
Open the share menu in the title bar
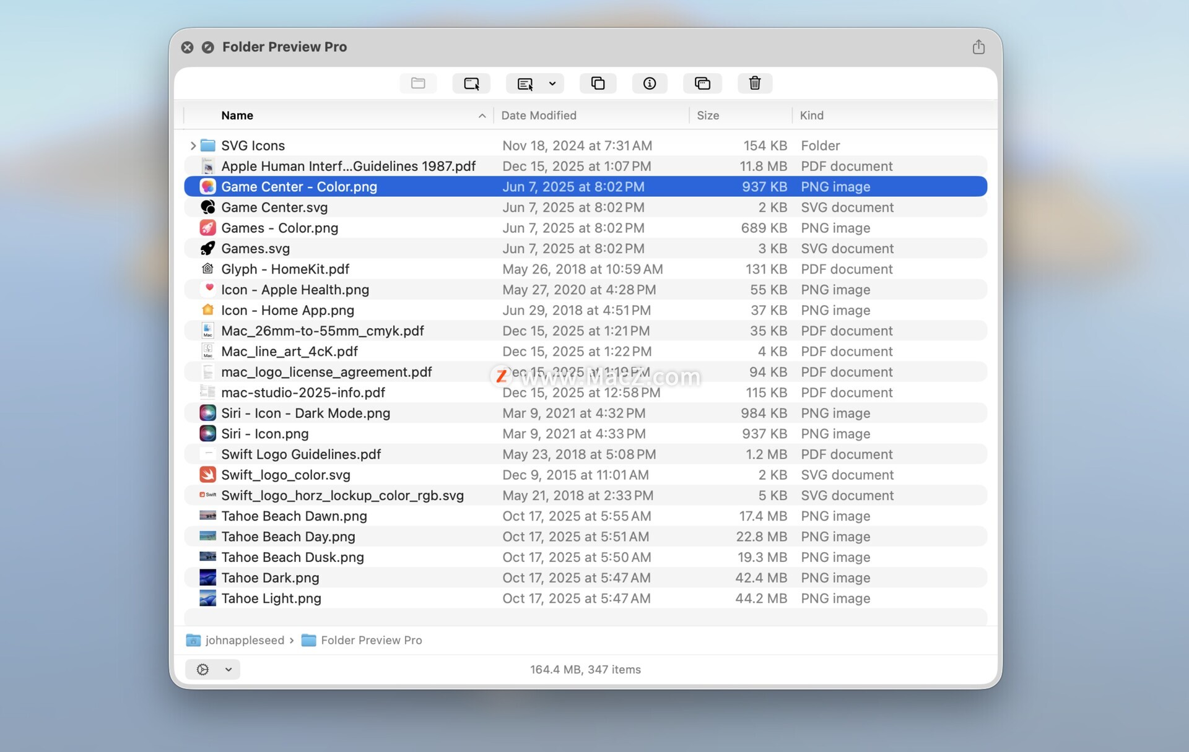coord(978,47)
